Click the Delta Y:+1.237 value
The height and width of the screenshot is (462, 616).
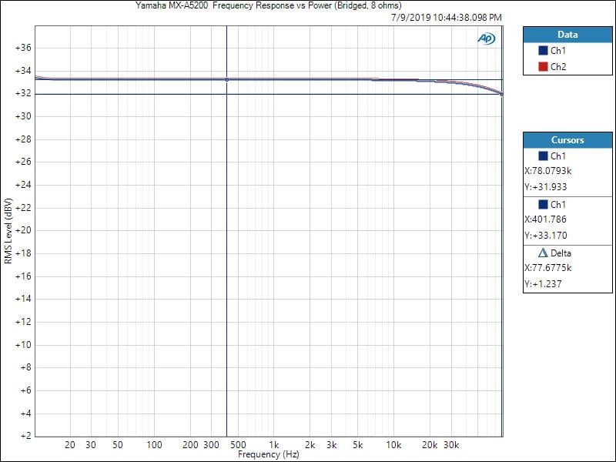(543, 284)
